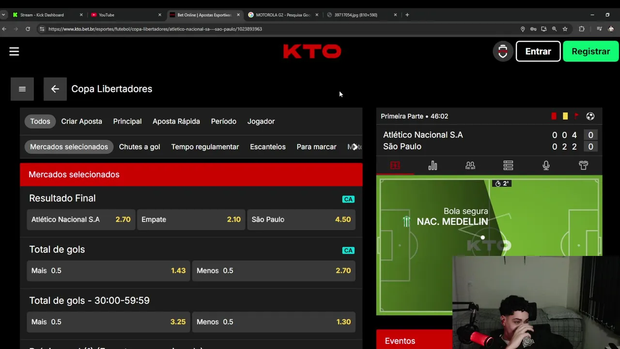Select Menos 0.5 at 1.30
Image resolution: width=620 pixels, height=349 pixels.
(x=274, y=322)
